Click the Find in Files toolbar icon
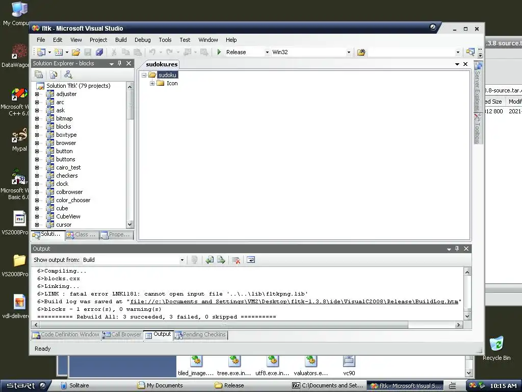The image size is (522, 392). coord(361,52)
